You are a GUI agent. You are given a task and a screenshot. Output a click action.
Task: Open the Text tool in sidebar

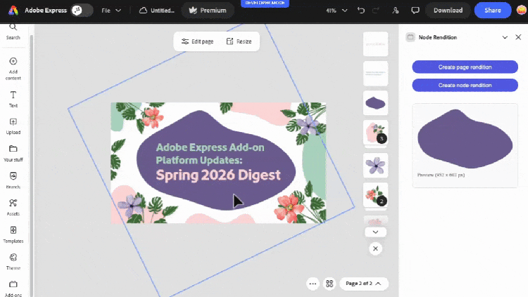(13, 98)
